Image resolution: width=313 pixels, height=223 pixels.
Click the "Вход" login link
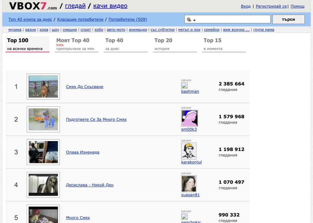(246, 6)
